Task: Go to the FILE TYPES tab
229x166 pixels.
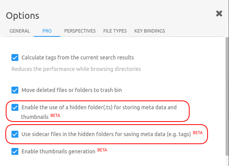Action: coord(115,31)
